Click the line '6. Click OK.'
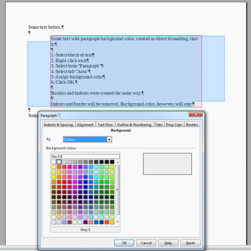The width and height of the screenshot is (251, 251). pyautogui.click(x=64, y=82)
